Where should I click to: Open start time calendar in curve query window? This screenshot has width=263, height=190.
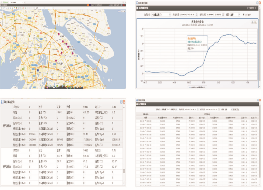[197, 15]
